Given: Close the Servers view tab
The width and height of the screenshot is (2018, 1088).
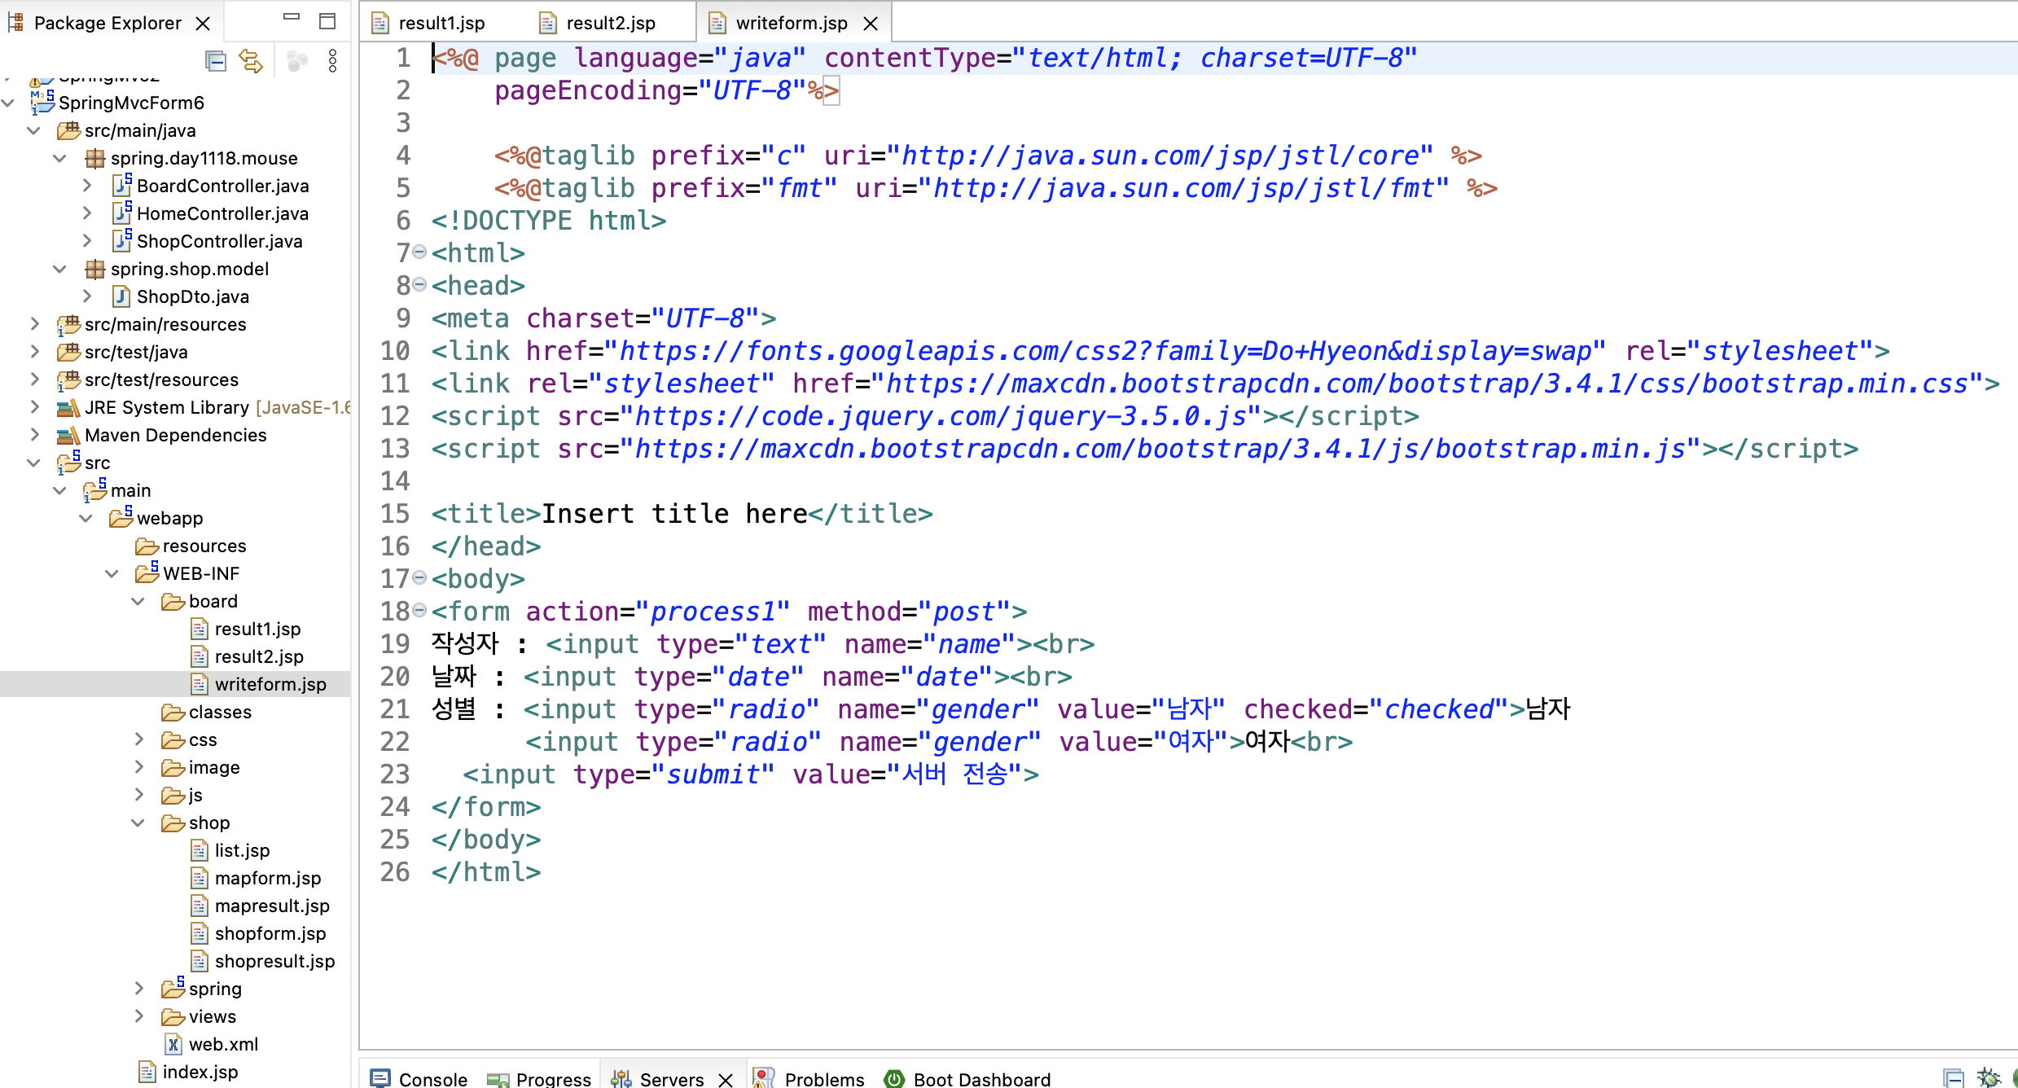Looking at the screenshot, I should pyautogui.click(x=726, y=1079).
